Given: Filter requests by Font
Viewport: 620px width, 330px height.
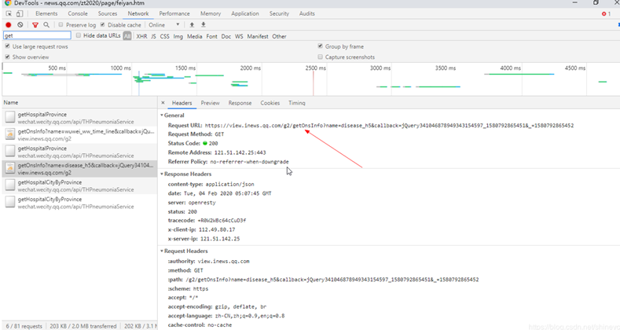Looking at the screenshot, I should (x=211, y=36).
